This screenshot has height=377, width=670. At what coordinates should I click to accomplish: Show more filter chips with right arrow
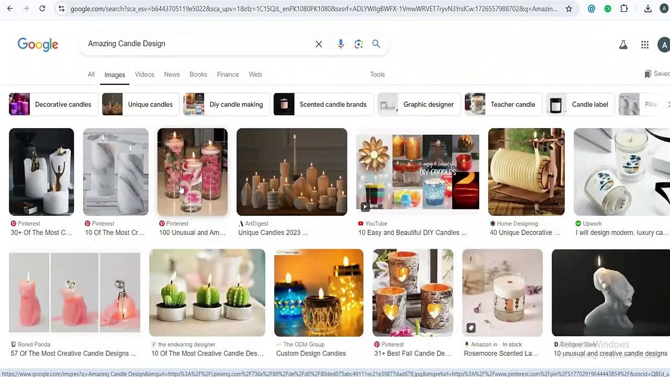tap(667, 104)
